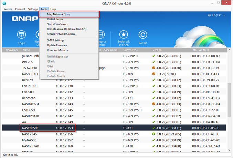This screenshot has width=233, height=158.
Task: Click Remote Wake Up (Wake On LAN)
Action: [66, 29]
